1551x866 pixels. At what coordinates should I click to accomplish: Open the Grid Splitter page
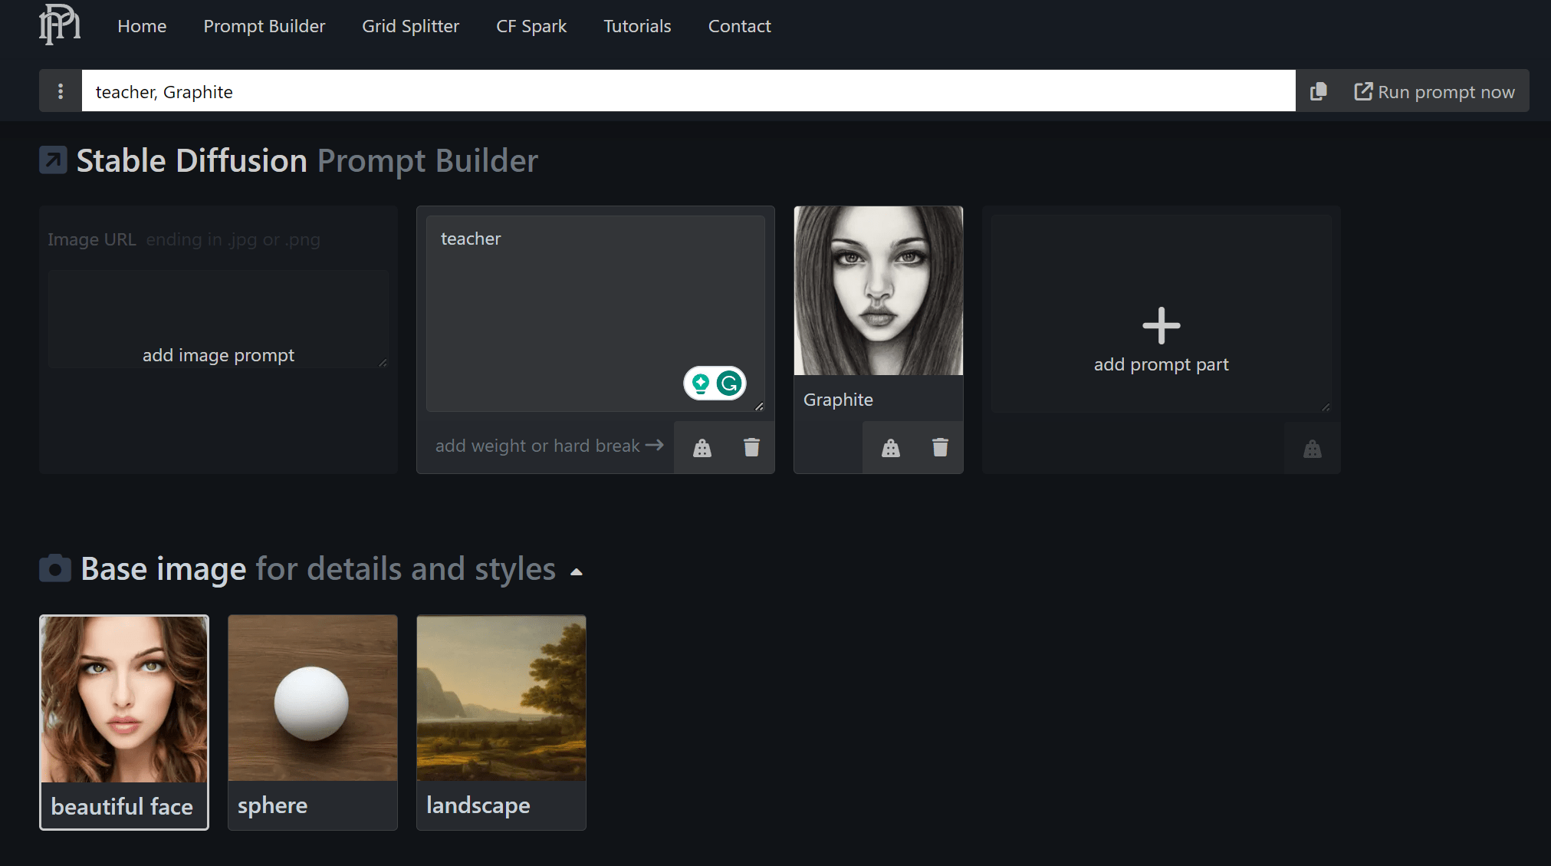(410, 26)
